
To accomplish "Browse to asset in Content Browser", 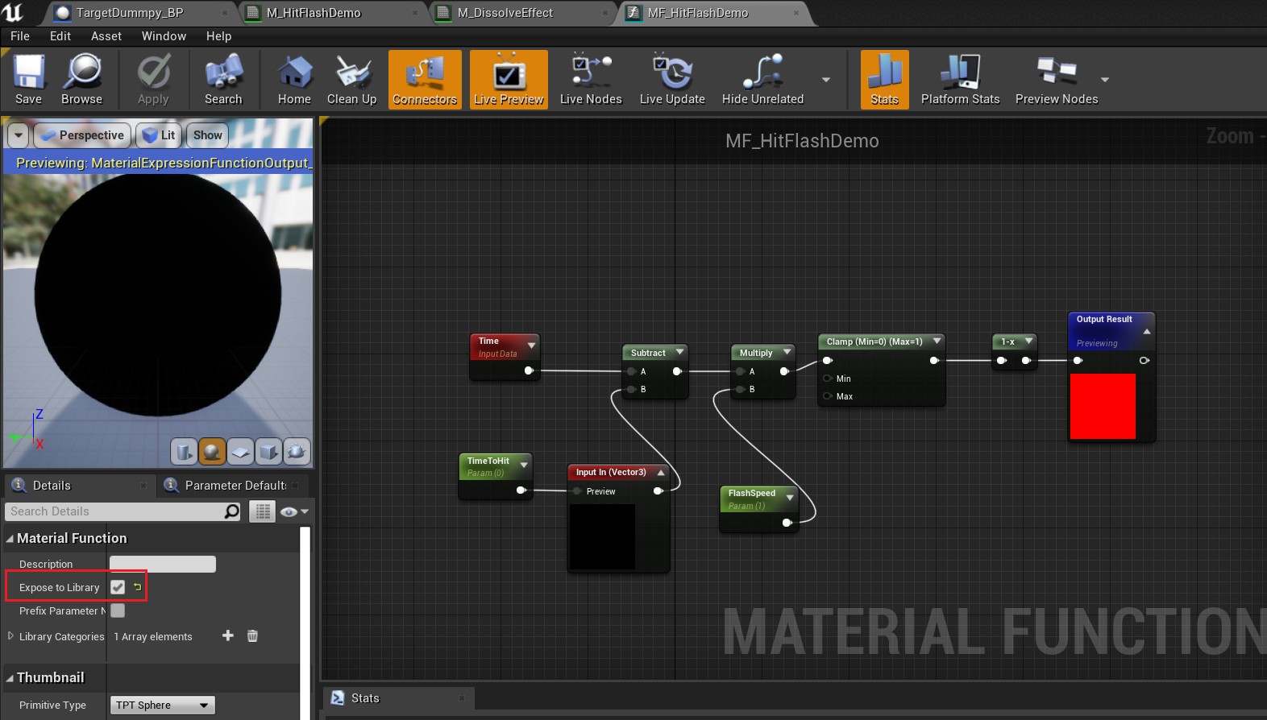I will click(81, 80).
